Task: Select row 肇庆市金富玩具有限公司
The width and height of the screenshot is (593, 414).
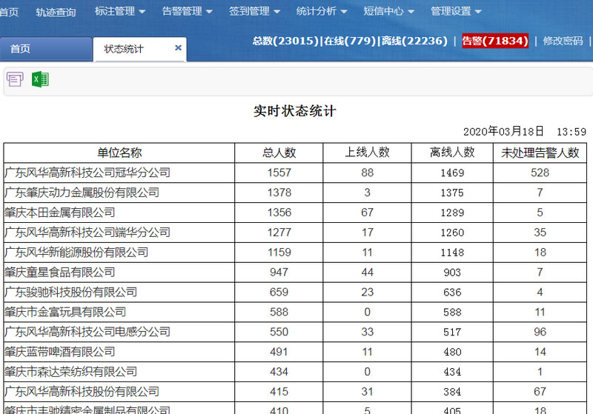Action: point(295,312)
